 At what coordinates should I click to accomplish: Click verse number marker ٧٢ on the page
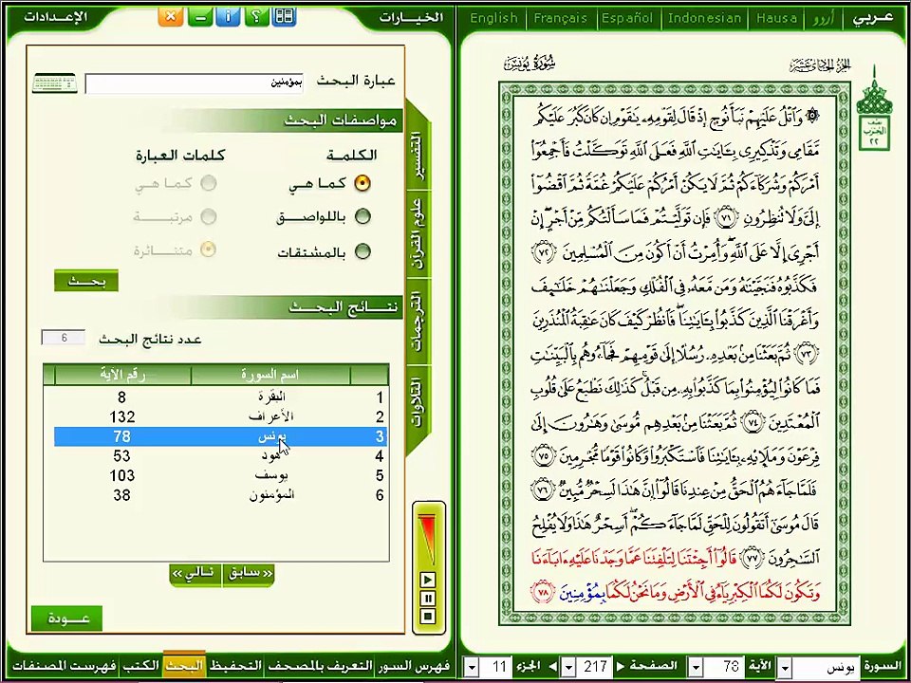click(544, 251)
